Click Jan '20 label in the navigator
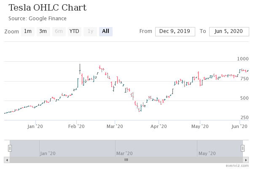 click(48, 153)
